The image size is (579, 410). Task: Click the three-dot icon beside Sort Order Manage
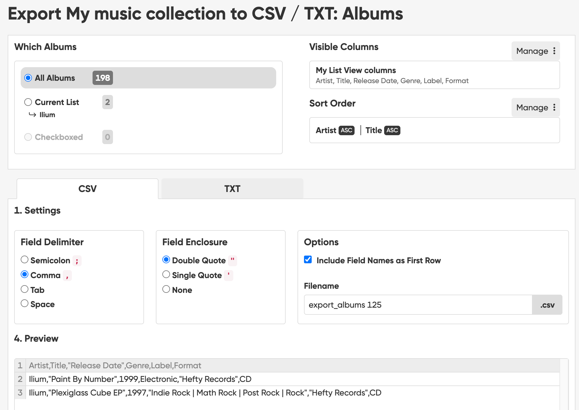click(x=554, y=107)
